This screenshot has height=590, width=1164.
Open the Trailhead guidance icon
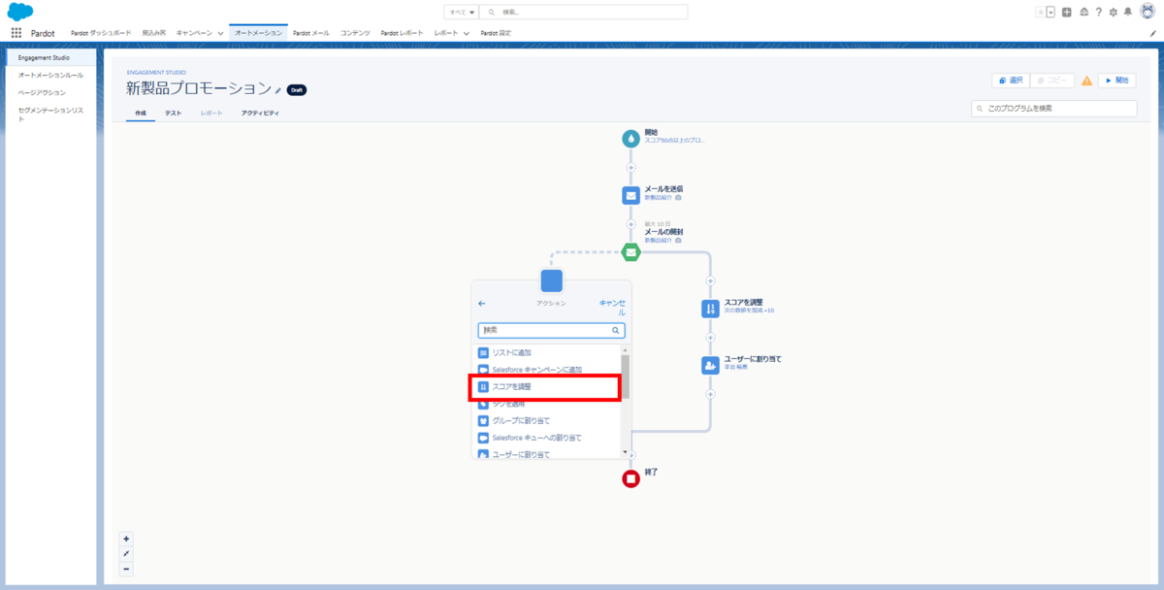(x=1083, y=12)
